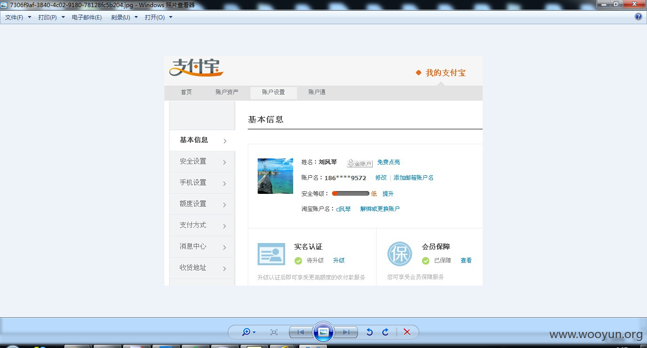Open 消息中心 in the sidebar
647x348 pixels.
pos(202,247)
